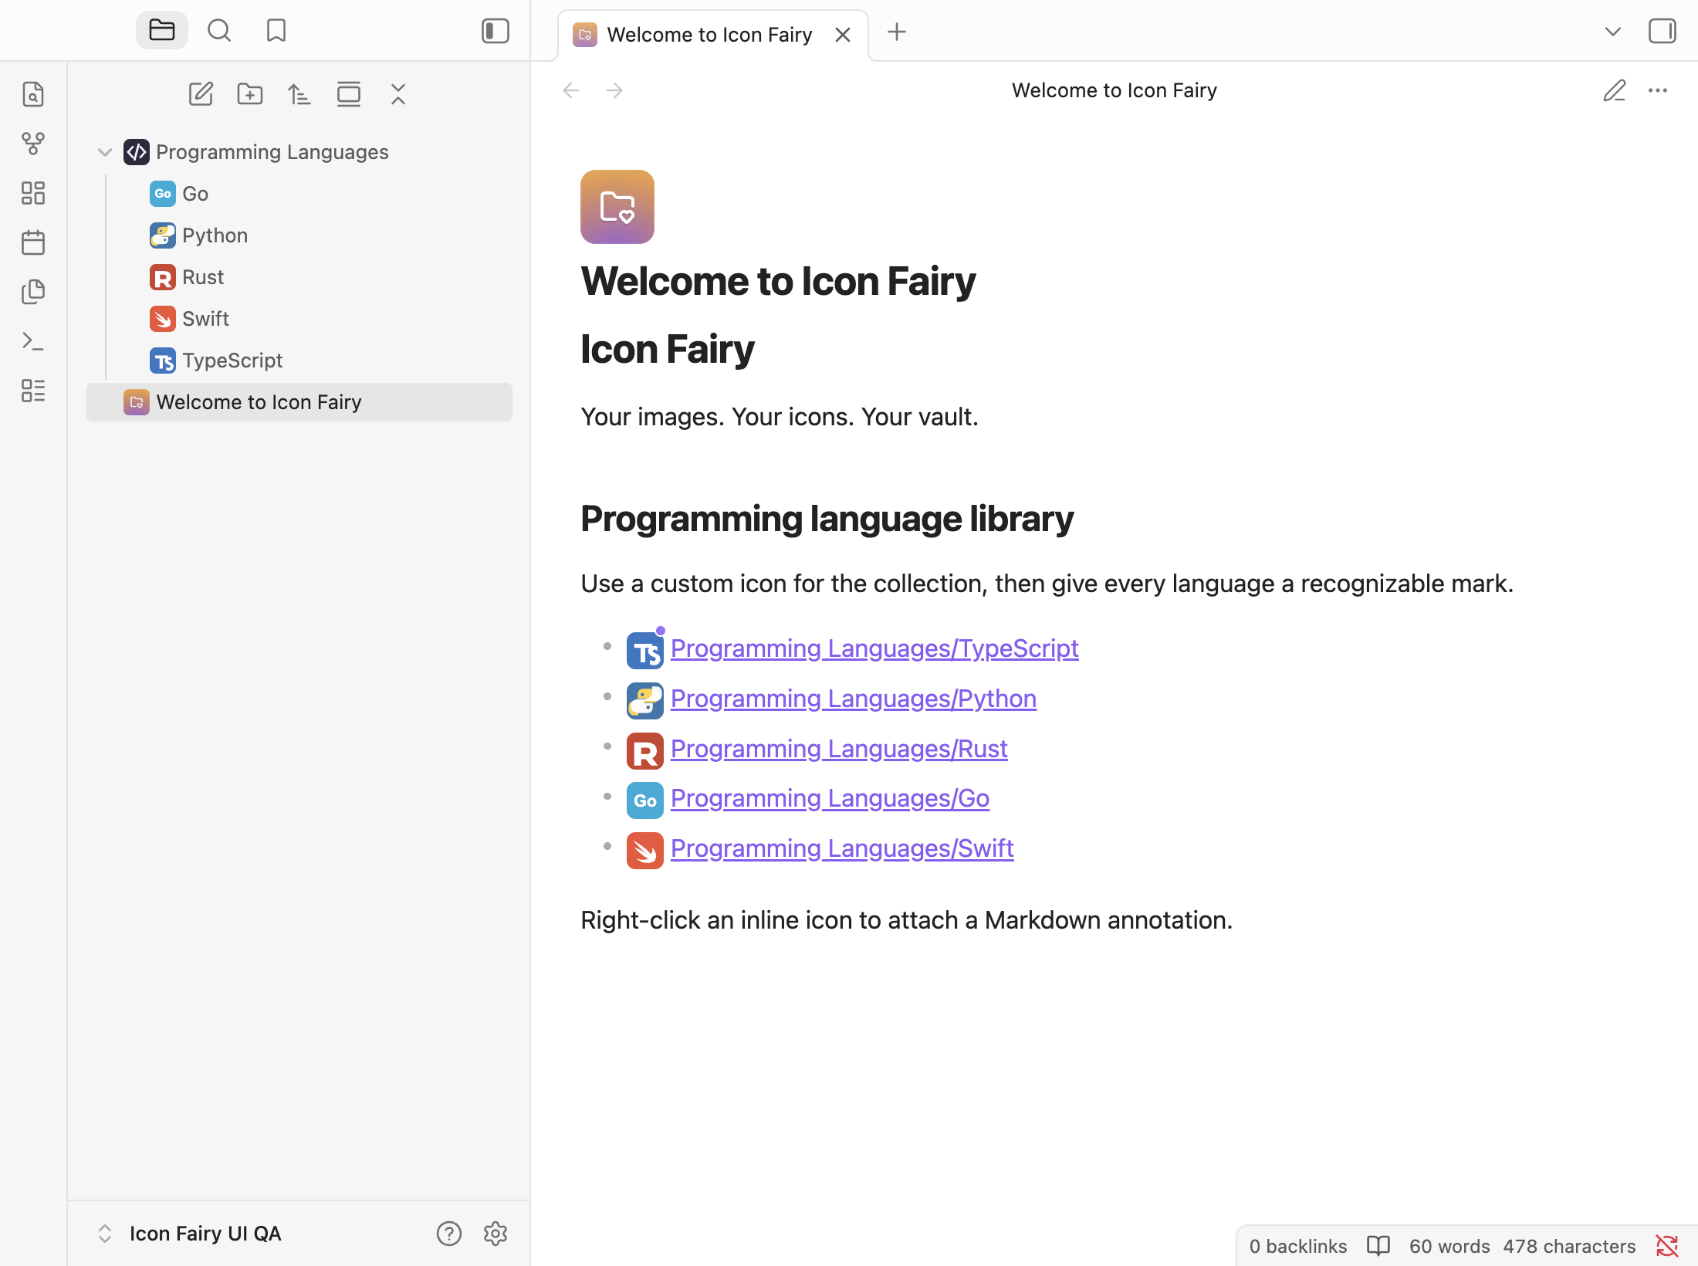
Task: Open the Icon Fairy UI QA vault switcher
Action: (190, 1234)
